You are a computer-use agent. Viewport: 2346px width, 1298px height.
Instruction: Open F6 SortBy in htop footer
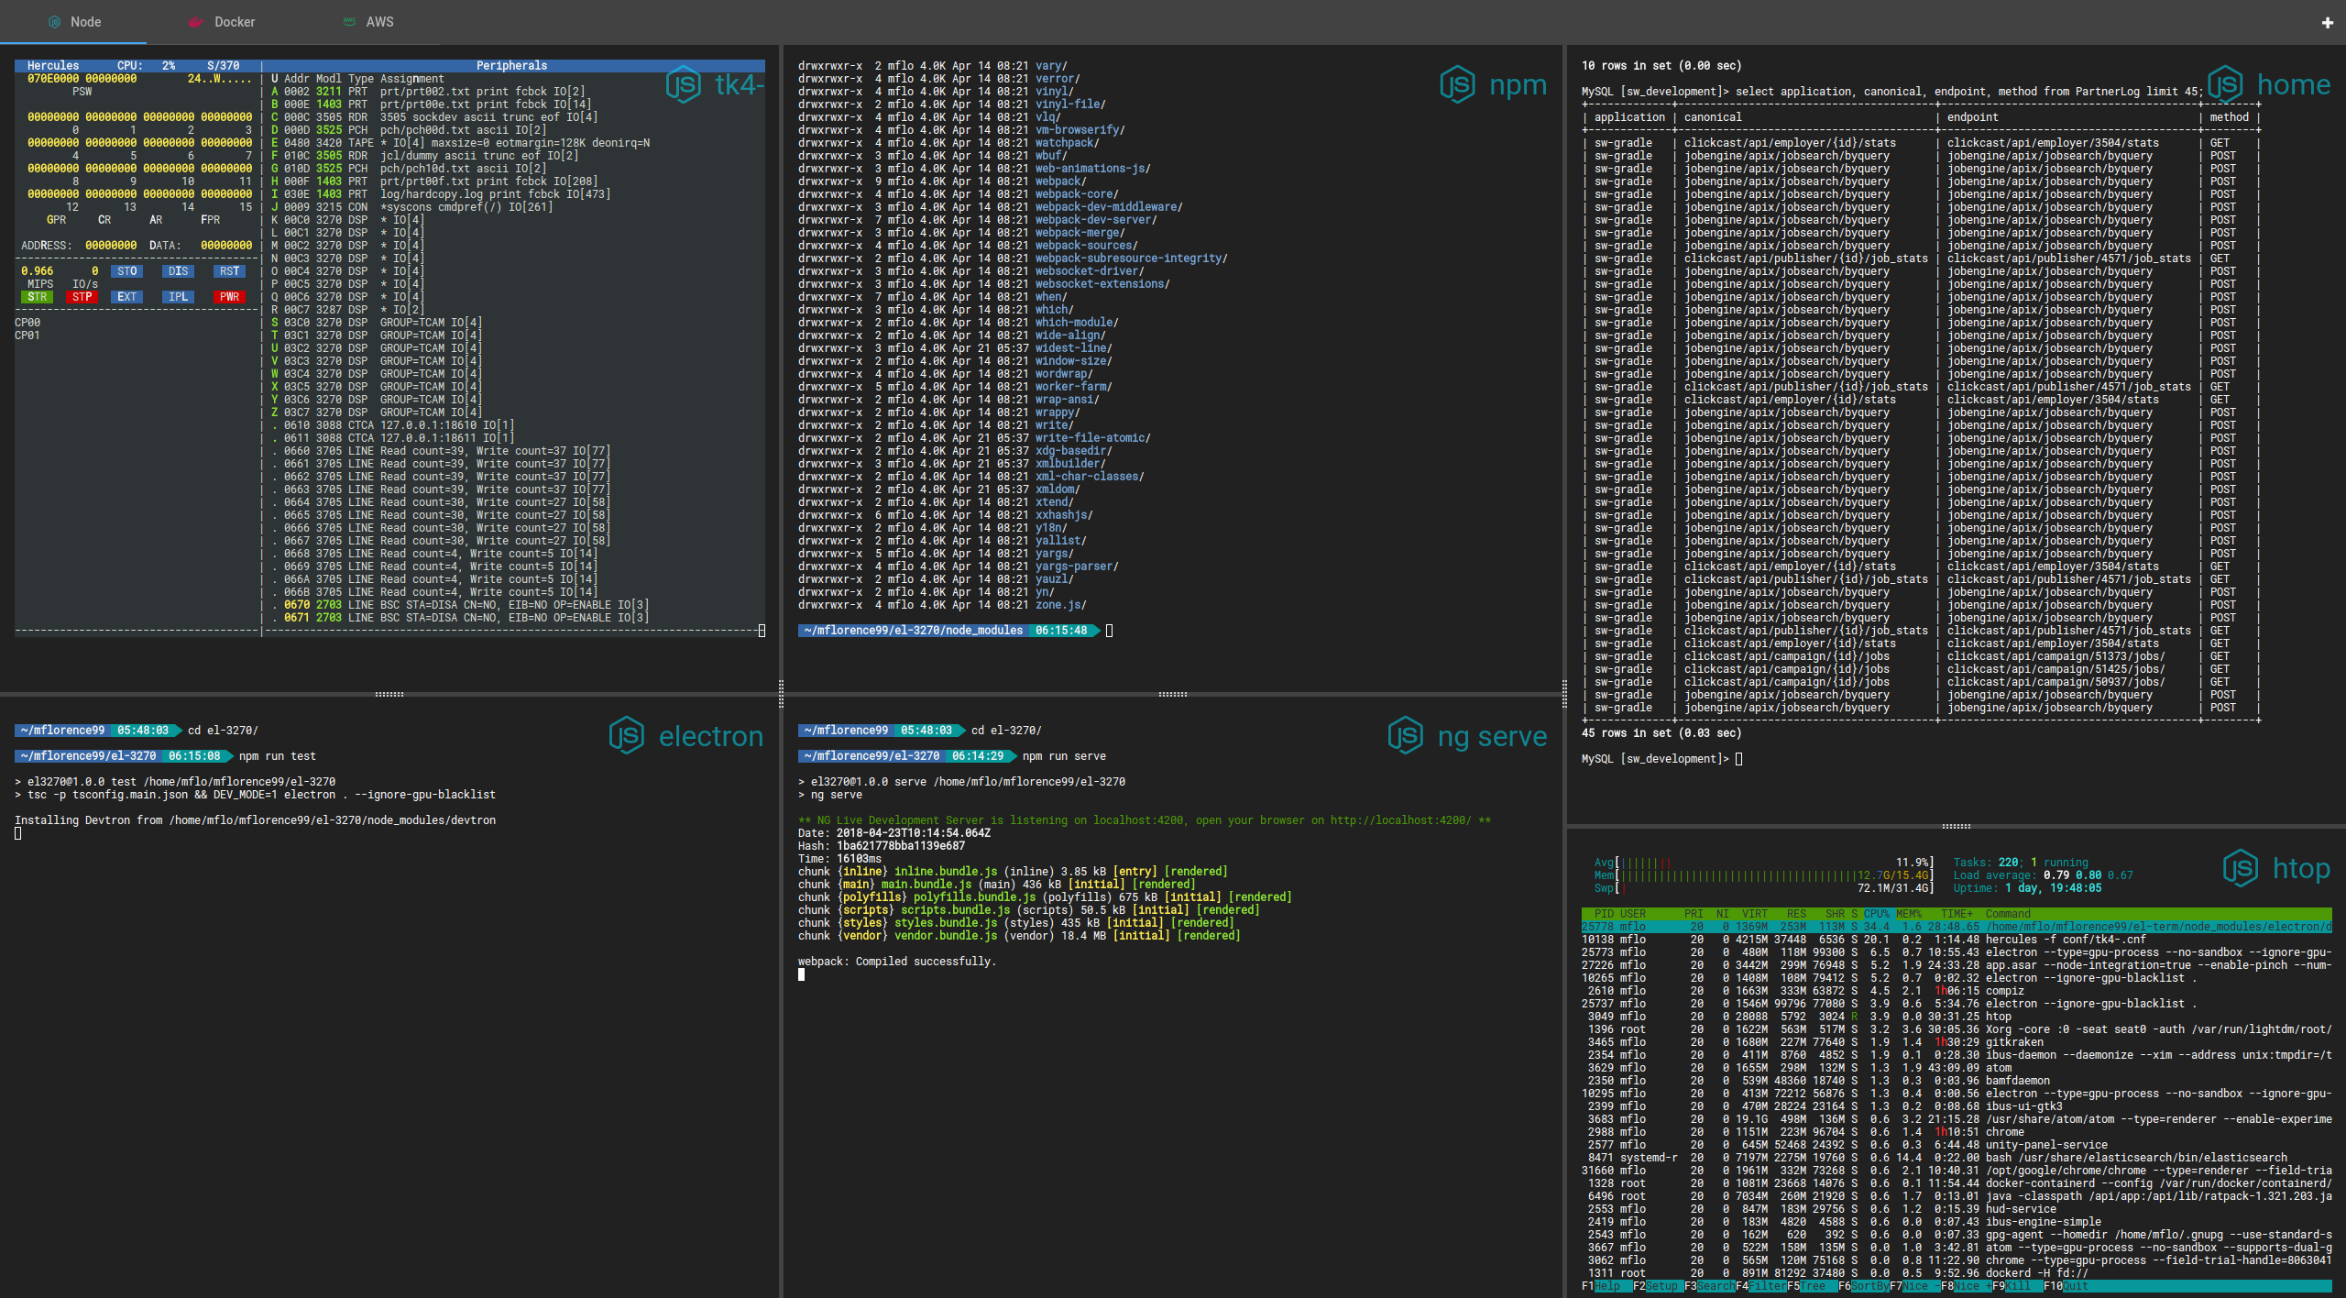pyautogui.click(x=1867, y=1286)
